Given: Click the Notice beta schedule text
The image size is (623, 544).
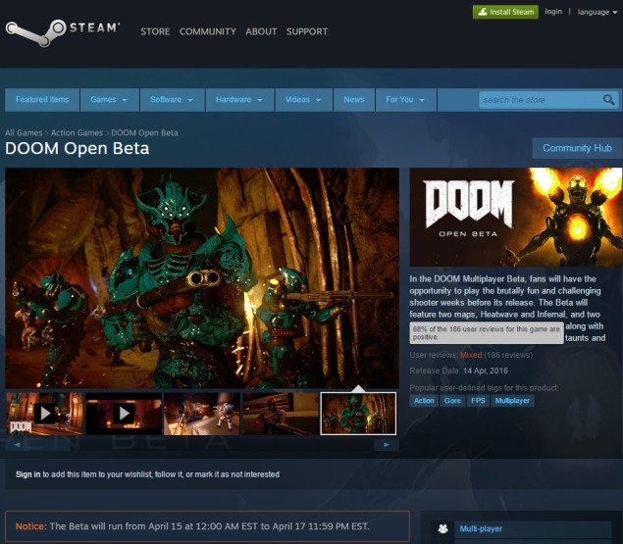Looking at the screenshot, I should pos(192,526).
